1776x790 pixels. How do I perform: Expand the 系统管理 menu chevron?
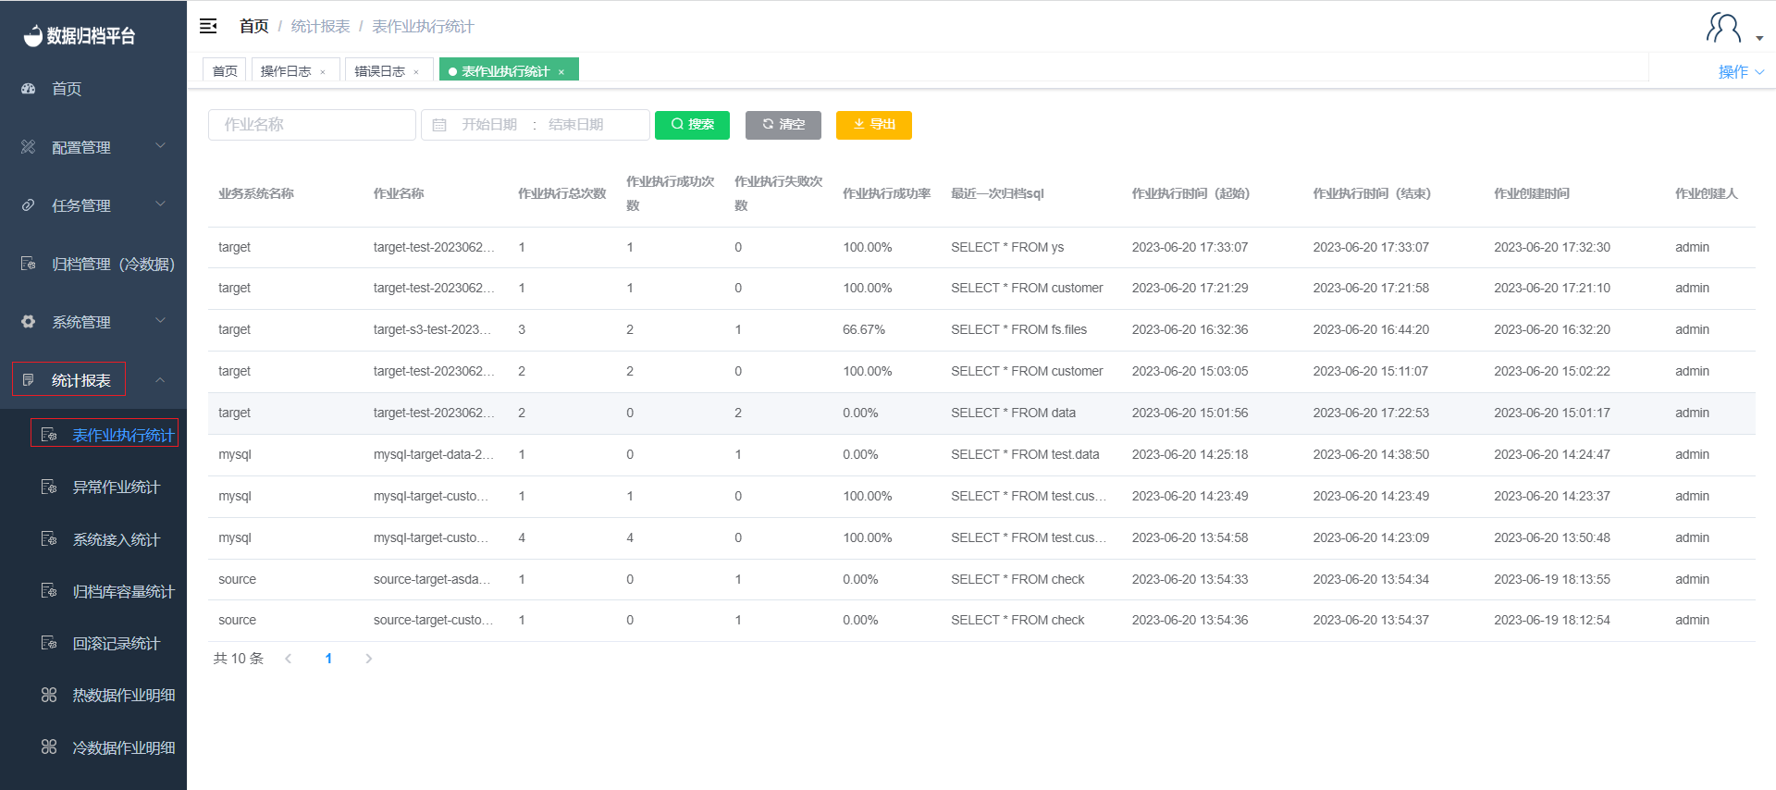pyautogui.click(x=160, y=321)
